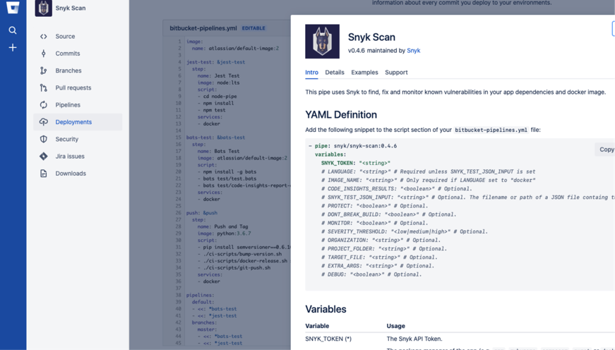Click the Branches icon in sidebar
This screenshot has height=350, width=615.
pyautogui.click(x=44, y=71)
